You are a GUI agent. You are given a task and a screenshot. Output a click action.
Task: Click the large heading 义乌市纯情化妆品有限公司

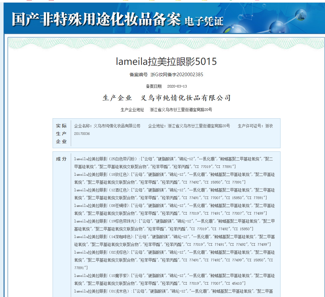[x=186, y=98]
